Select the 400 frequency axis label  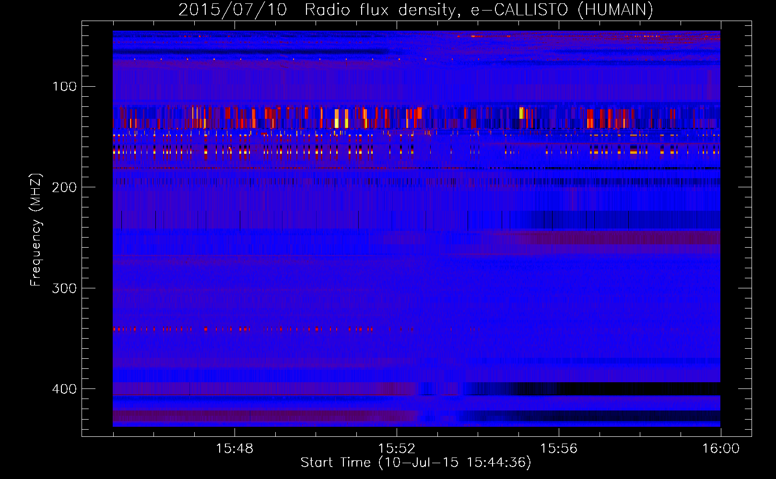[65, 388]
